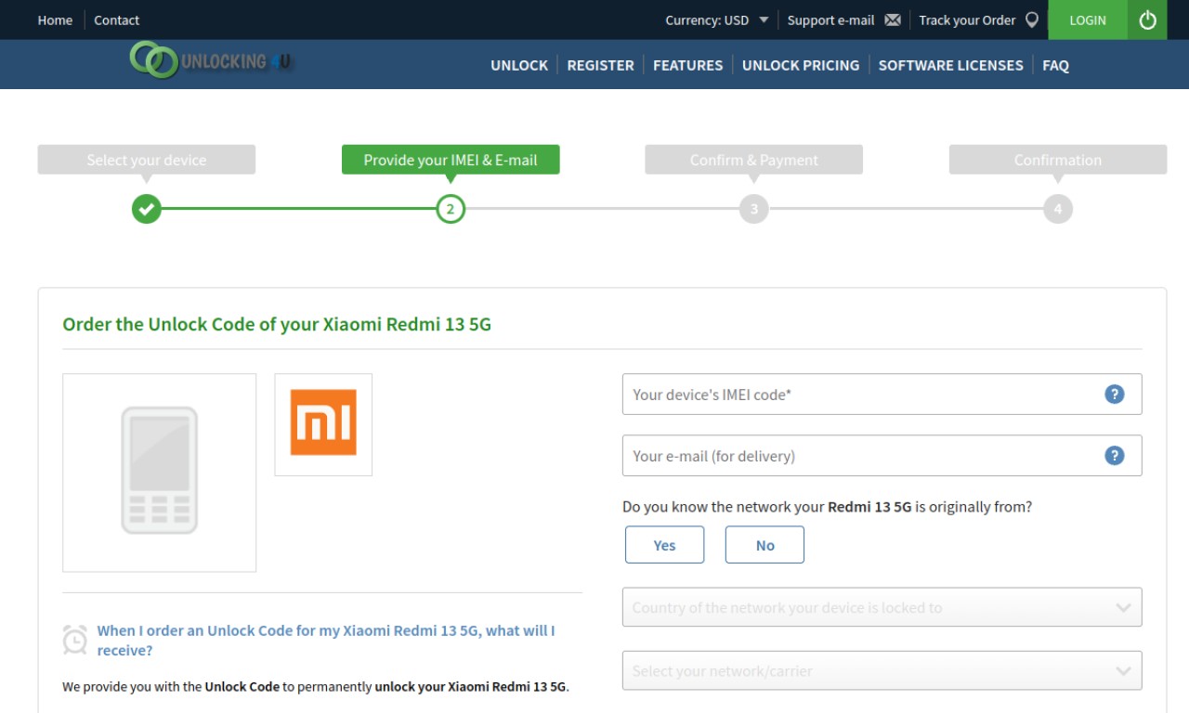Click the step 2 circle in progress bar
The height and width of the screenshot is (713, 1189).
[x=451, y=209]
